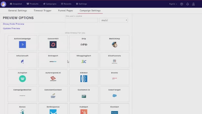Select the Genoo integration icon
This screenshot has height=114, width=202.
22,112
